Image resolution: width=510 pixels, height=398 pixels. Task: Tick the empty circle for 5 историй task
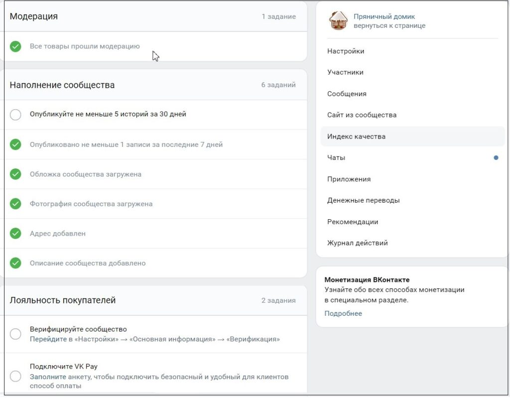coord(15,115)
